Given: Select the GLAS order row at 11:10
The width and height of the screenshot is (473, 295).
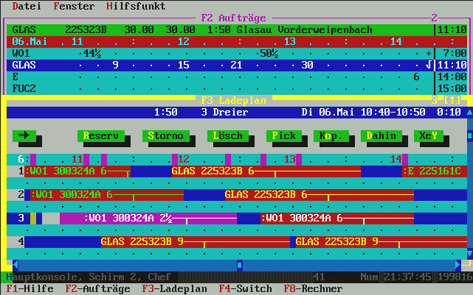Looking at the screenshot, I should pyautogui.click(x=221, y=65).
